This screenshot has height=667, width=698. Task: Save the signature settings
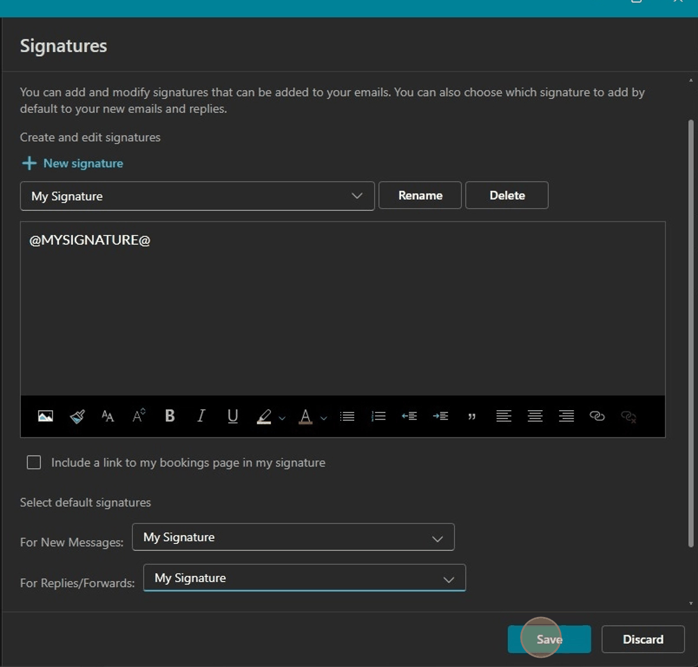[549, 639]
